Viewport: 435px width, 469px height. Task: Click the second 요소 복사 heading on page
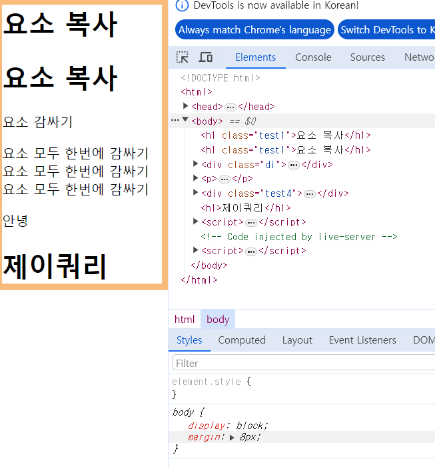[x=60, y=78]
